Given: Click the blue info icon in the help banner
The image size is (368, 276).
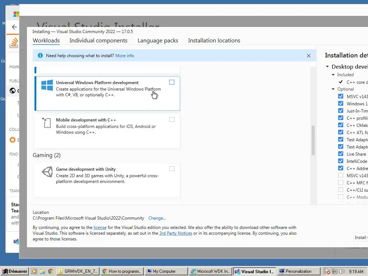Looking at the screenshot, I should pyautogui.click(x=40, y=56).
